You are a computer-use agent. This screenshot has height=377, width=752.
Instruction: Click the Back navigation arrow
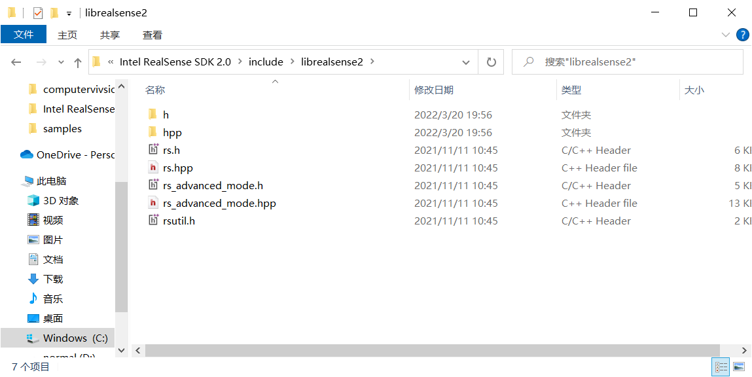pos(16,62)
